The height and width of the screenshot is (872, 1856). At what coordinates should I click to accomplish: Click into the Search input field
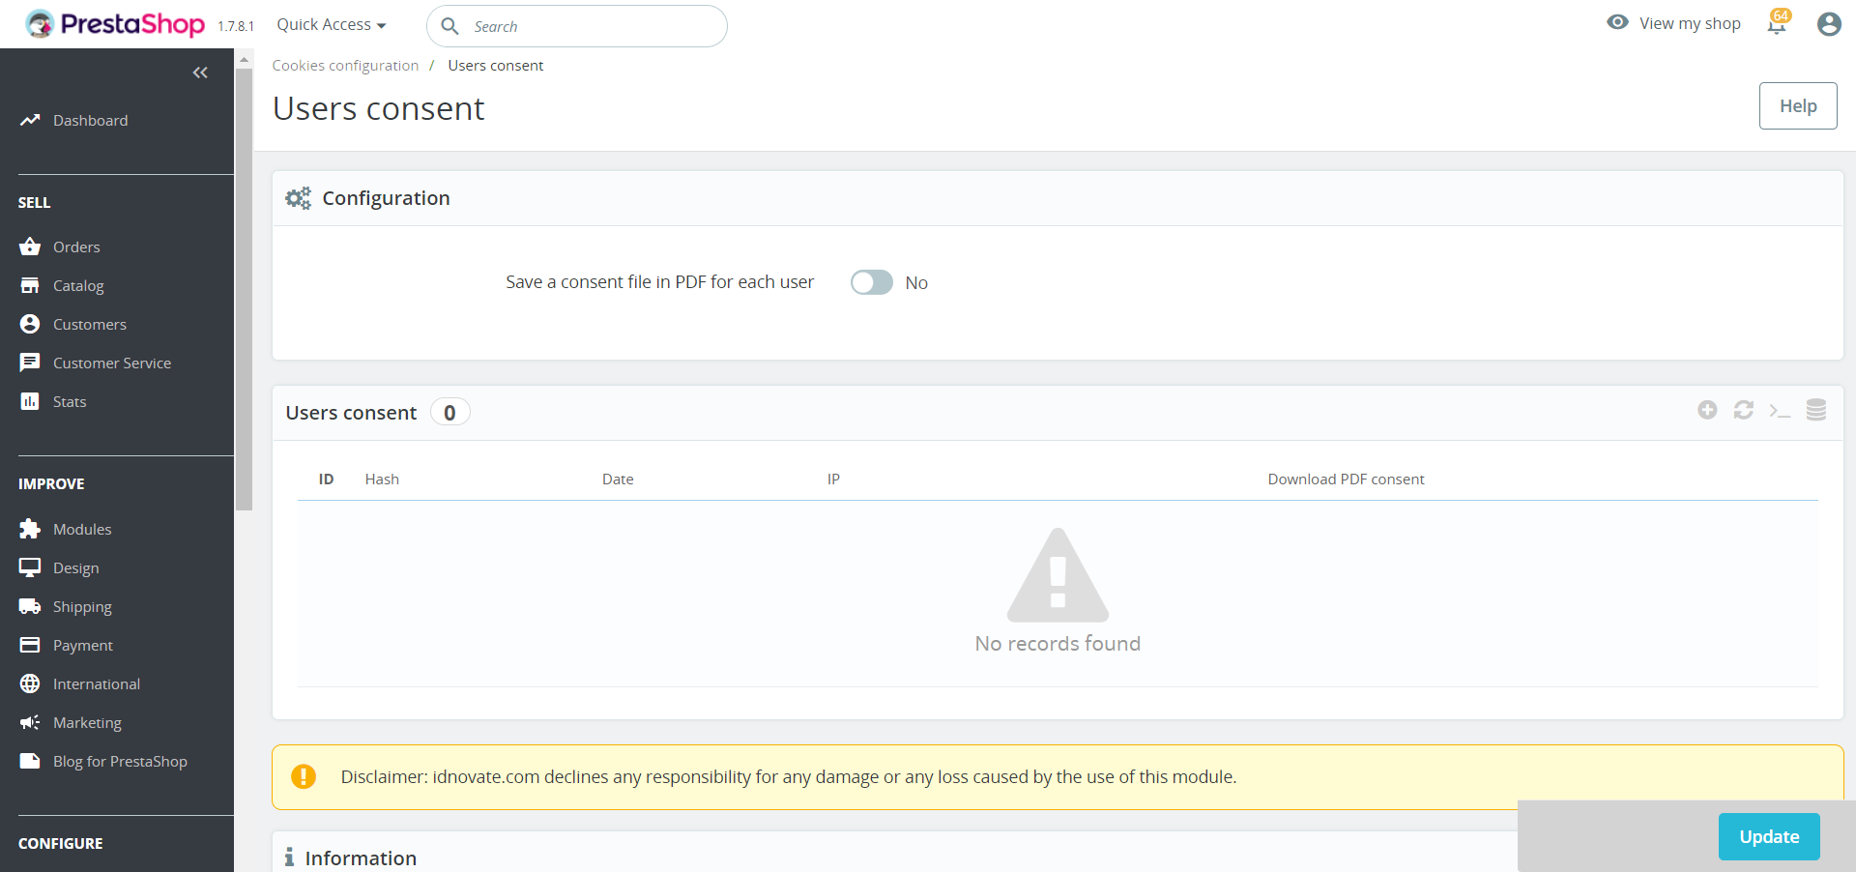[590, 27]
